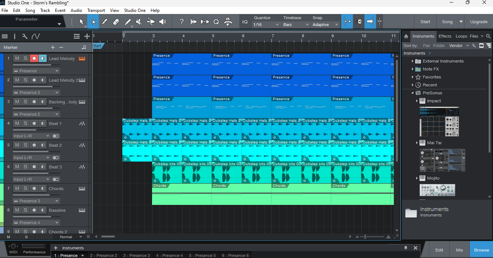Click the Q quantize panel icon
The height and width of the screenshot is (258, 493).
[216, 22]
